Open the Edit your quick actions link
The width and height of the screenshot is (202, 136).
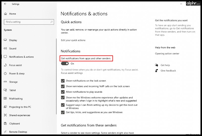pos(73,40)
